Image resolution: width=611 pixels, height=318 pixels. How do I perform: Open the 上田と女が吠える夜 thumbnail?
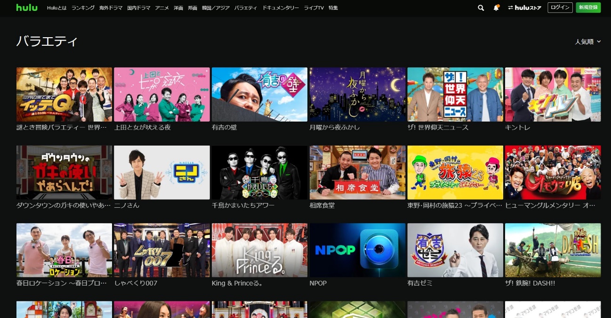tap(162, 94)
